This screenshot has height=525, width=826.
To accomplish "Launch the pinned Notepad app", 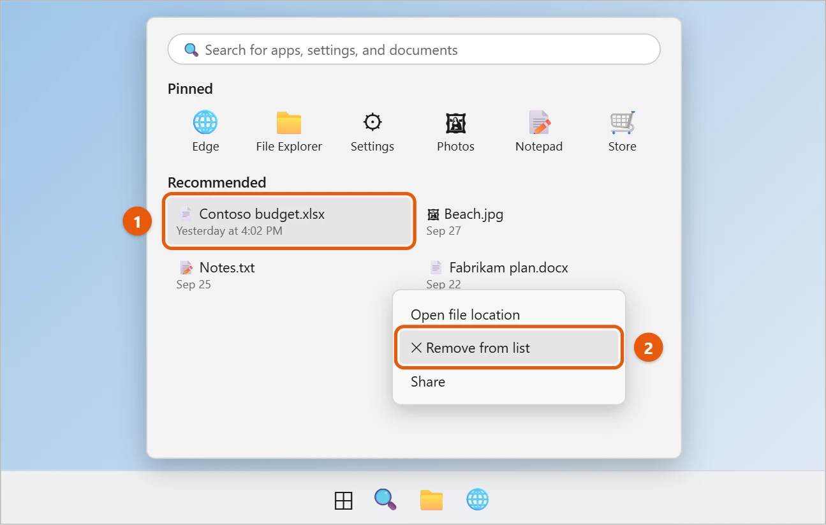I will (539, 131).
